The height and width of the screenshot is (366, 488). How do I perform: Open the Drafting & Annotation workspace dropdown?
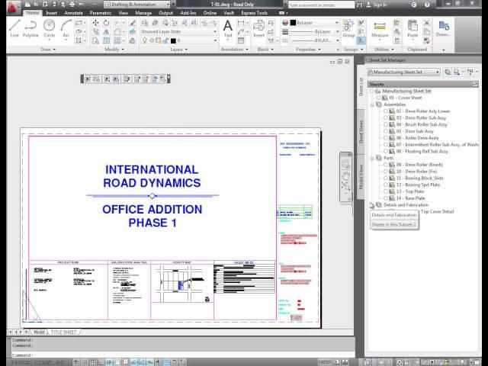137,5
